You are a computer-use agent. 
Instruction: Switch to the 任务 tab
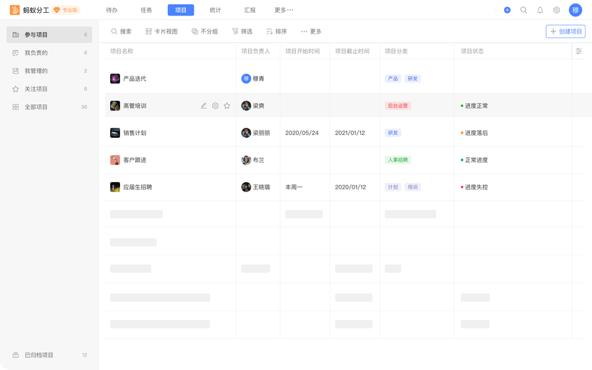point(146,10)
